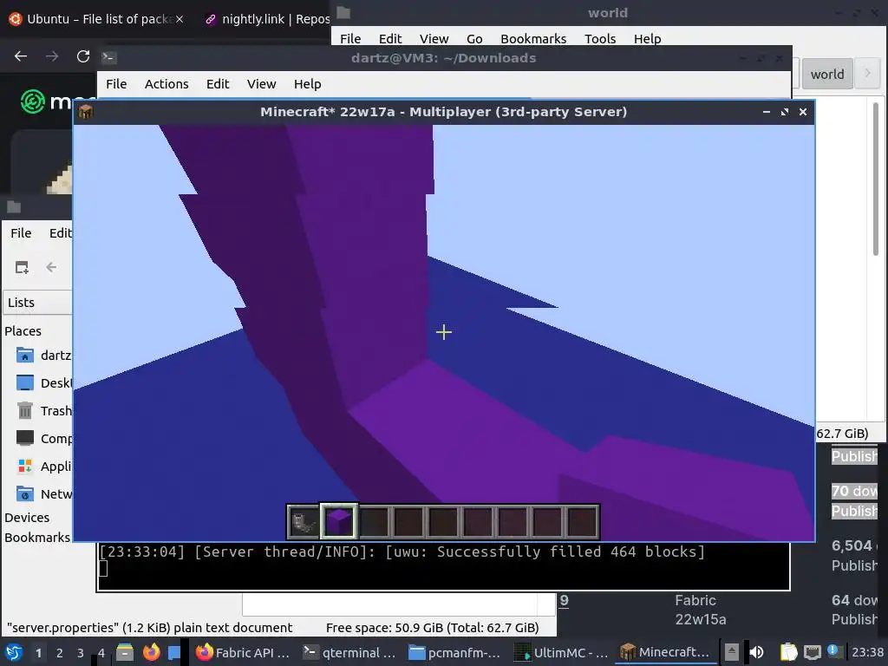Switch to nightly.link browser tab
Viewport: 888px width, 666px height.
266,19
